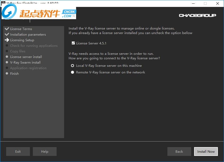Click the arrow icon beside Licensing Setup
The image size is (224, 162).
7,40
